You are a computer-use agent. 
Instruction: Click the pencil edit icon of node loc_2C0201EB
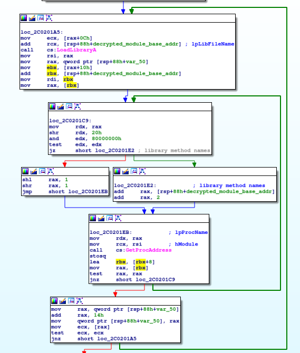pos(101,218)
